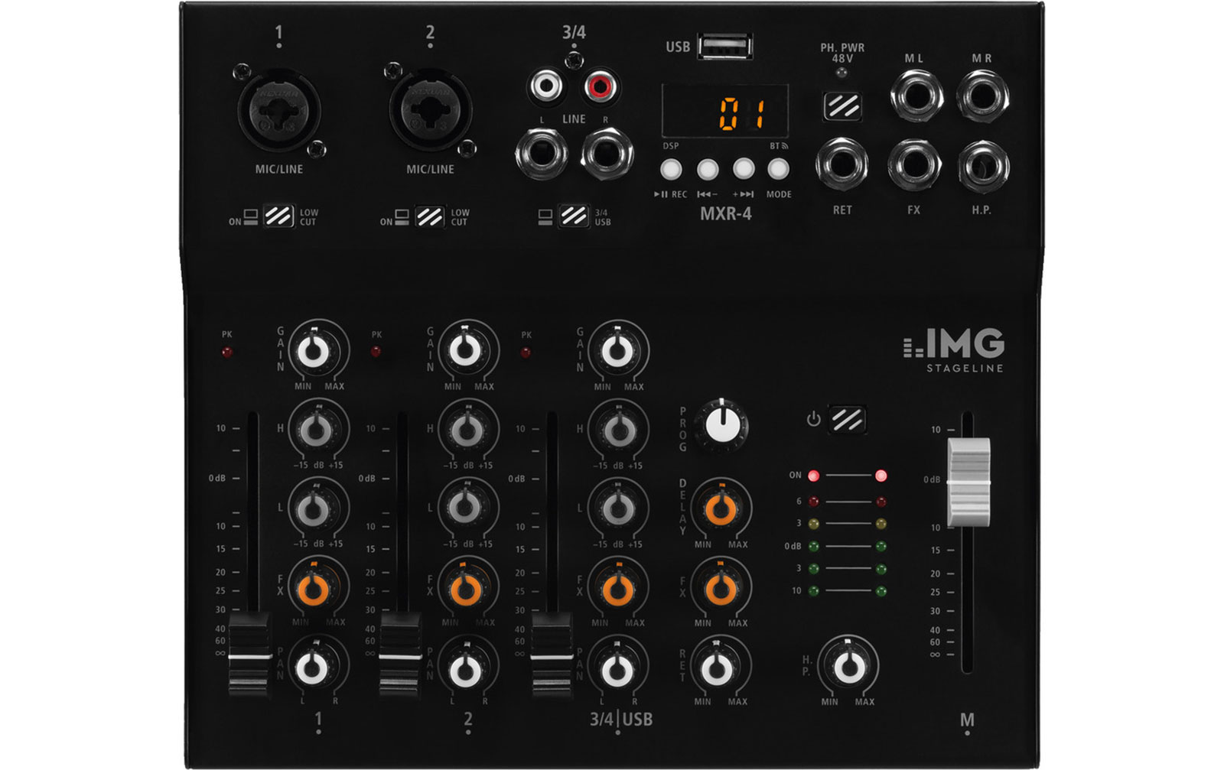Click the M L main output jack
The width and height of the screenshot is (1224, 770).
[916, 96]
